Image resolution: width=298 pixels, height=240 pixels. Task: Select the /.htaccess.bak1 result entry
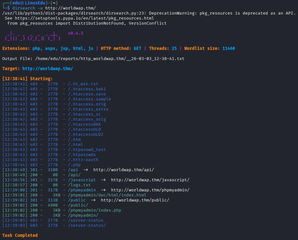coord(87,89)
